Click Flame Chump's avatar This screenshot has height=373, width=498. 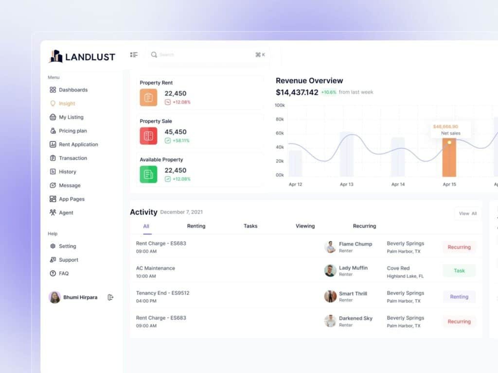(330, 247)
